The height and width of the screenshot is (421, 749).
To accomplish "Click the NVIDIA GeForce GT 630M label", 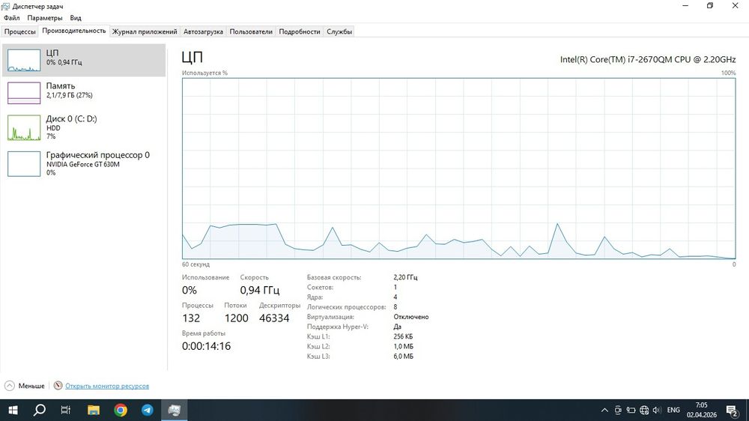I will tap(83, 164).
